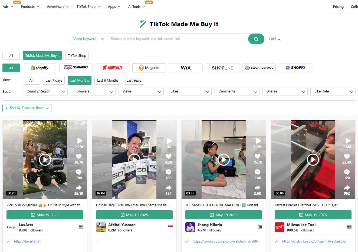
Task: Open the clicklinkin.bio/officialmilwaukeetool link
Action: tap(314, 241)
